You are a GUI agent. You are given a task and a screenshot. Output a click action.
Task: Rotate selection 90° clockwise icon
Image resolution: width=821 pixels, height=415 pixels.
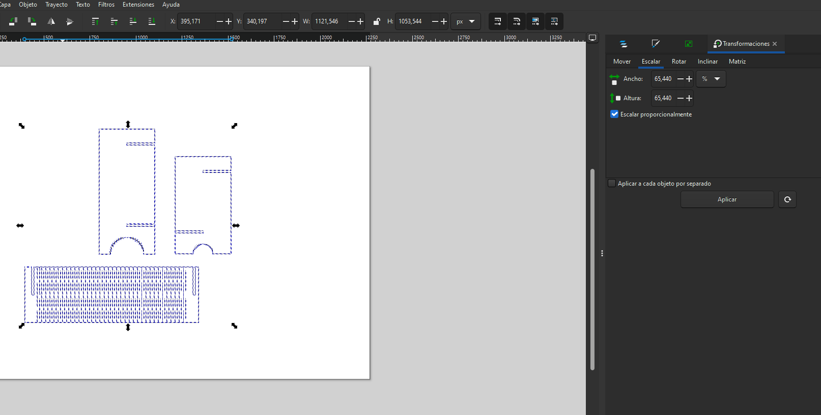point(32,21)
